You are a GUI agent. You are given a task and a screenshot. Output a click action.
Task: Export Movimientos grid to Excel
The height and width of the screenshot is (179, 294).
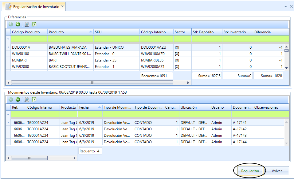[34, 99]
